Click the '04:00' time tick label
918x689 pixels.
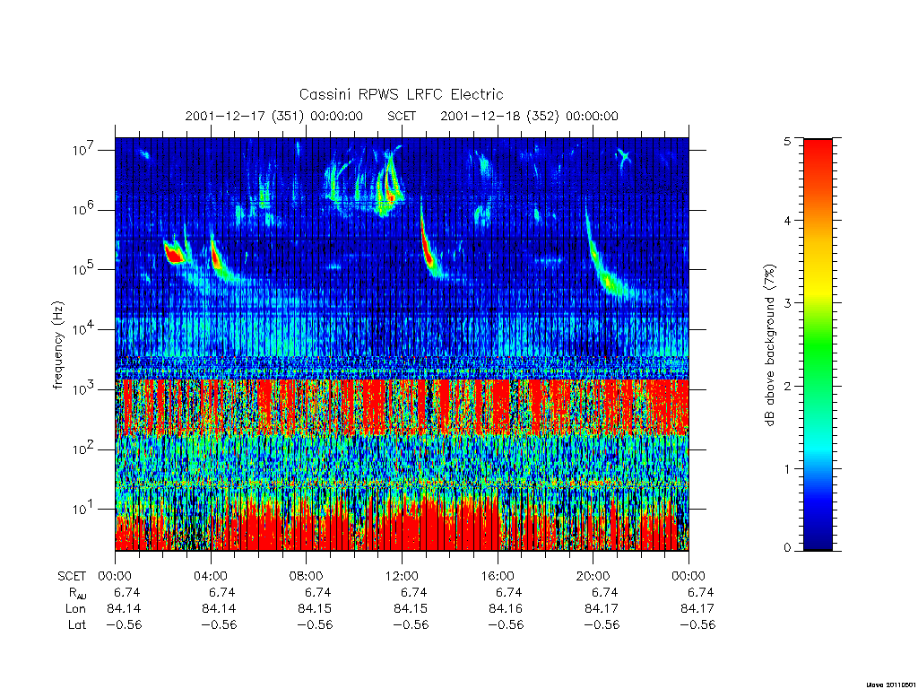(x=211, y=576)
